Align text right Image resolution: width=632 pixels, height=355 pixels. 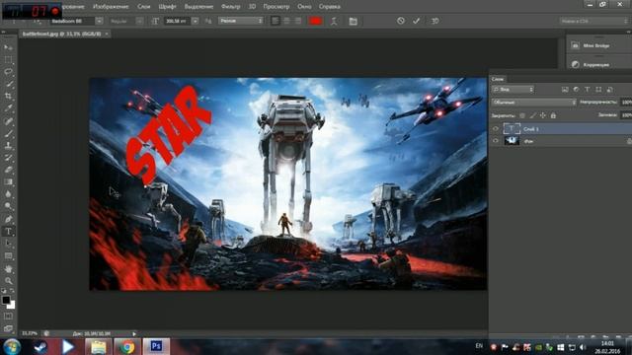pyautogui.click(x=298, y=21)
